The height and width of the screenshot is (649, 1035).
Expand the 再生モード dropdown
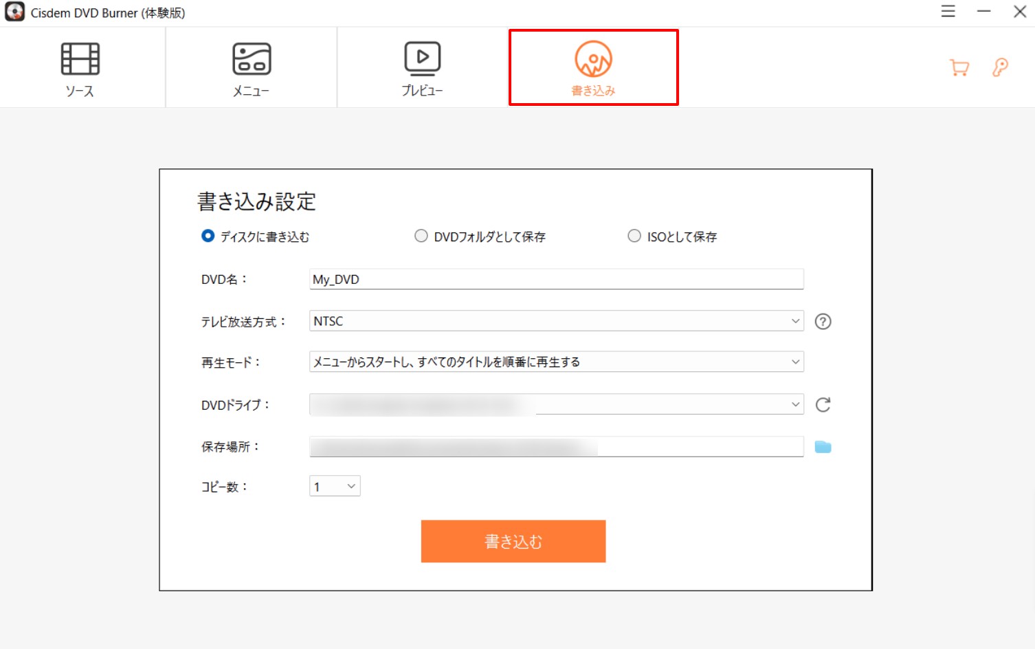tap(556, 362)
